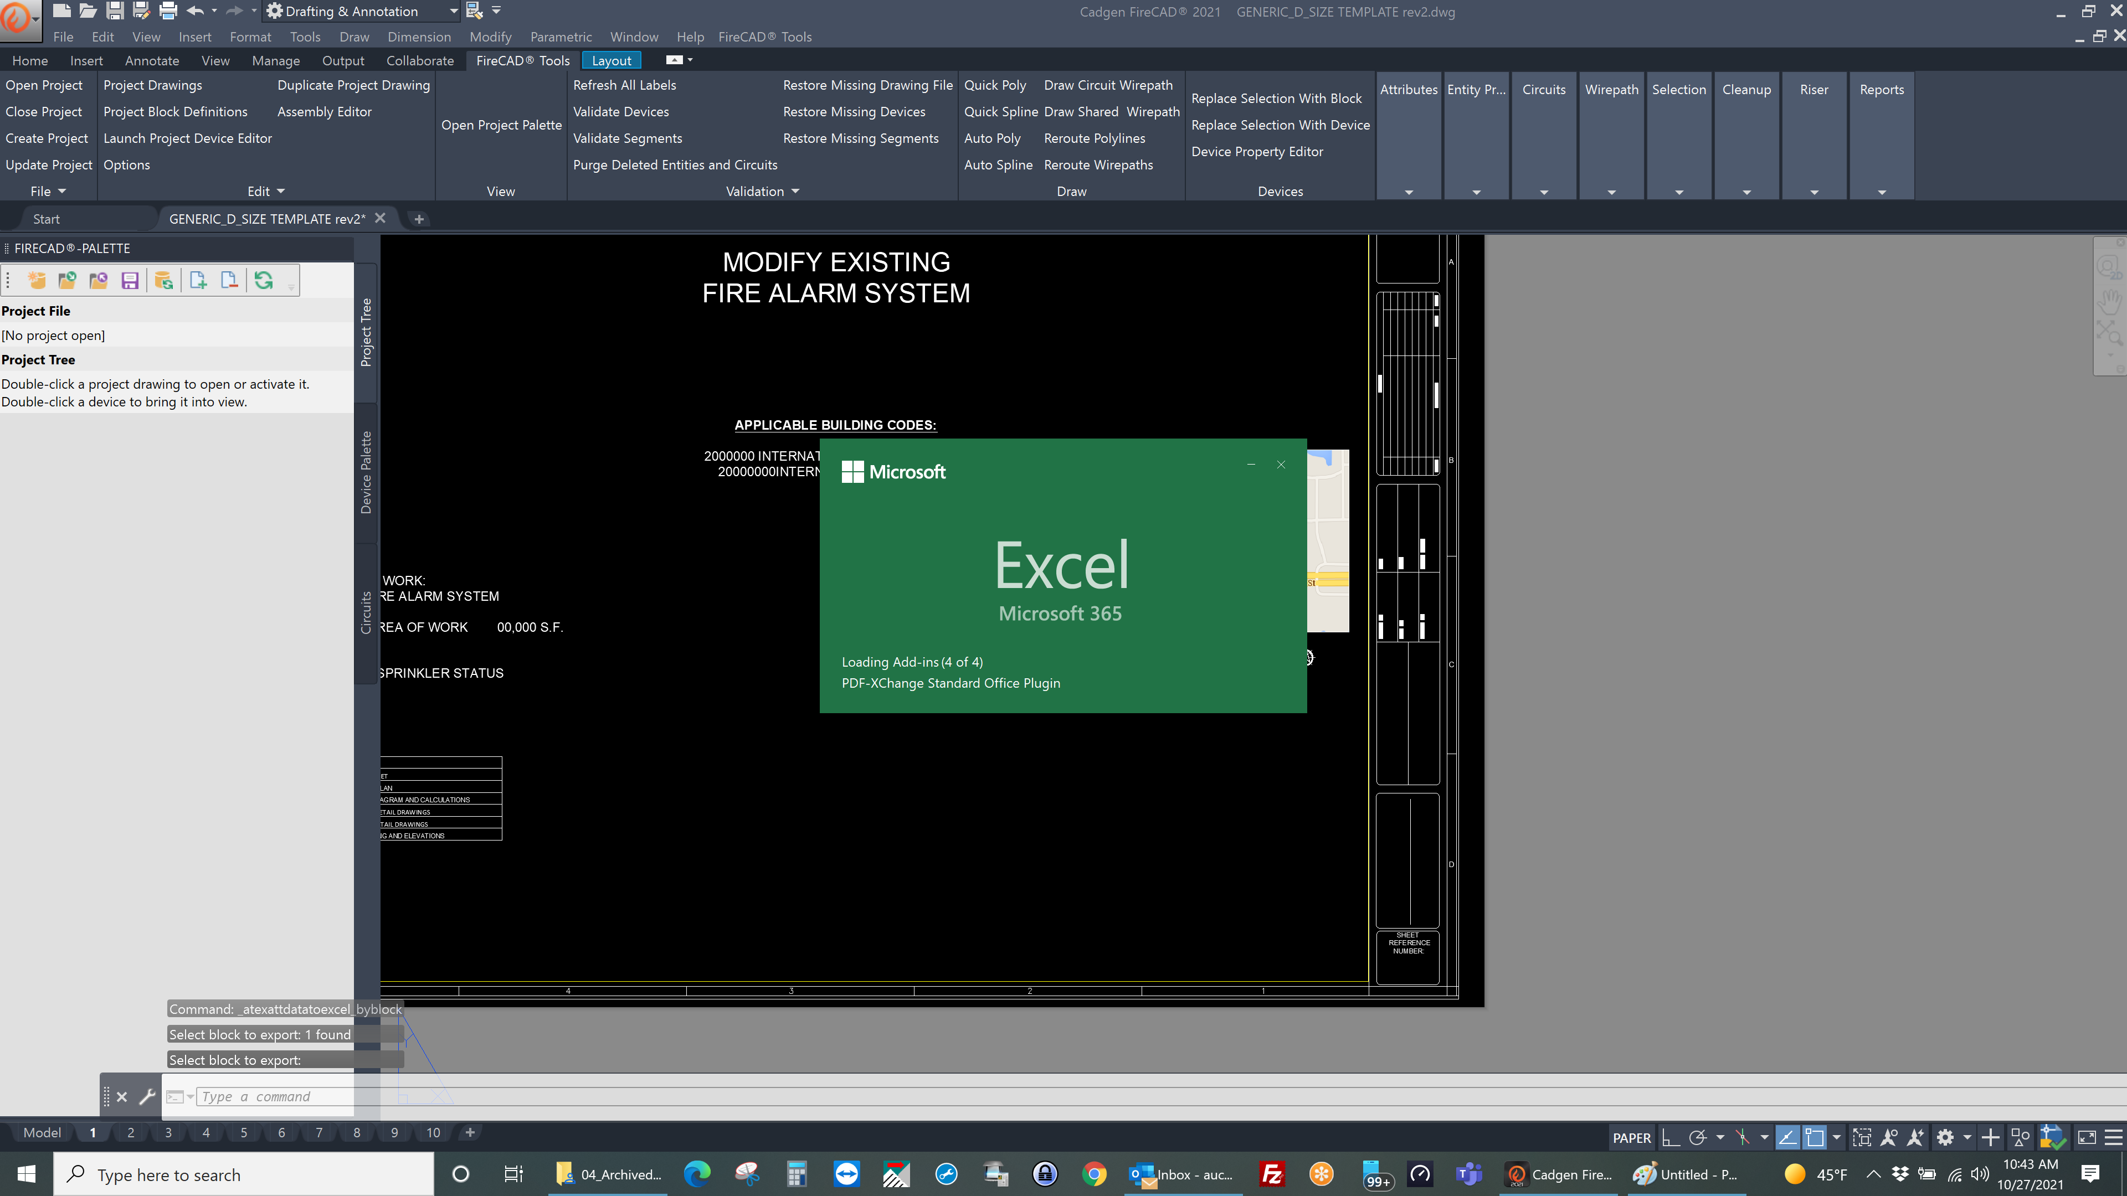The height and width of the screenshot is (1196, 2127).
Task: Click the Plot printer icon
Action: 168,11
